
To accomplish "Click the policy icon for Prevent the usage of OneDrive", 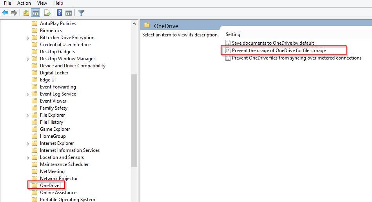I will pos(228,50).
